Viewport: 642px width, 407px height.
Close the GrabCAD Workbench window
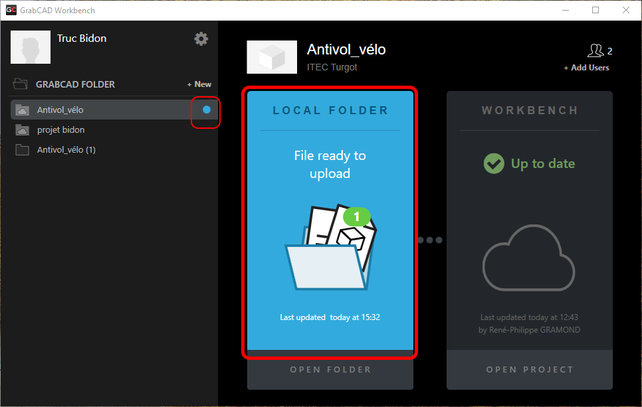tap(626, 10)
